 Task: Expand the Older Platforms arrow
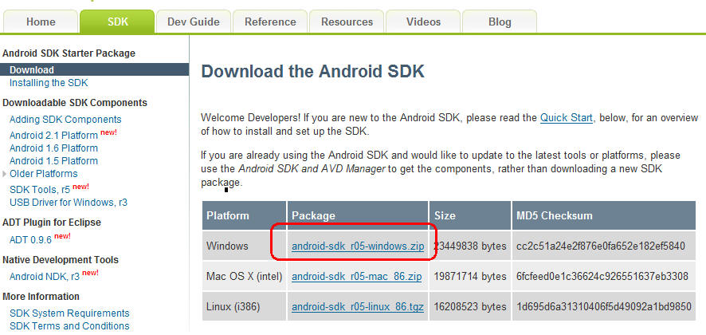(5, 174)
